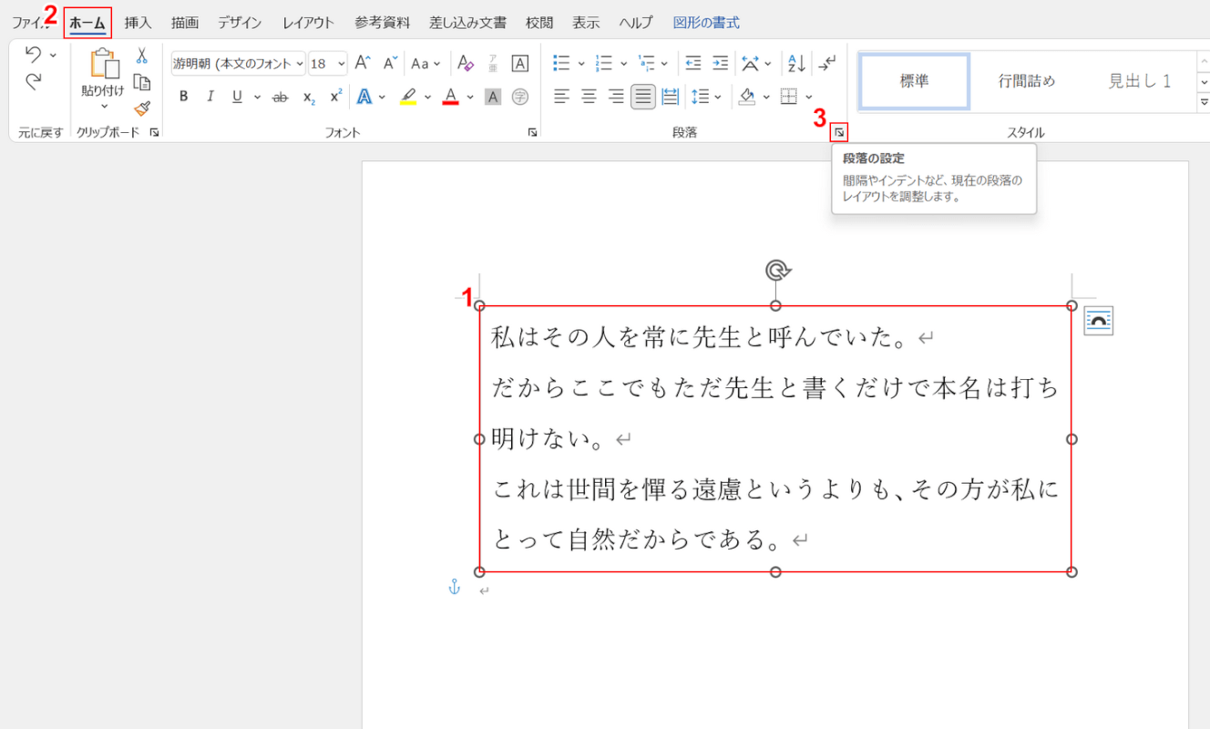
Task: Switch to the レイアウト tab
Action: point(308,23)
